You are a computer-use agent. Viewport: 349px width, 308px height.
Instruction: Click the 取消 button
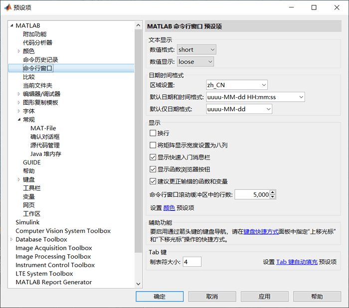(x=212, y=297)
